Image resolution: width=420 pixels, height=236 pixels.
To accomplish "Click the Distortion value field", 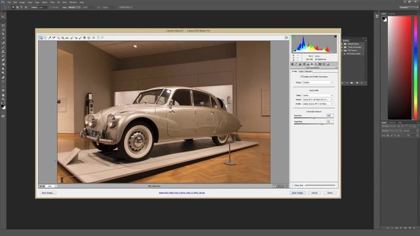I will tap(330, 115).
